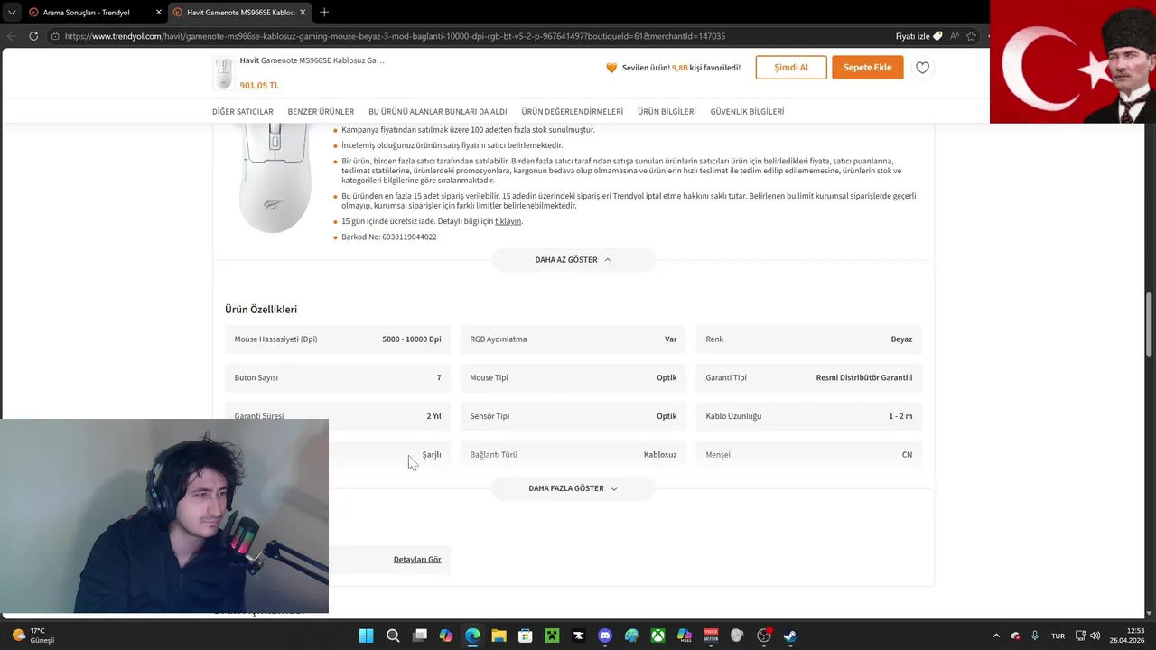Open Discord from the taskbar
This screenshot has width=1156, height=650.
pyautogui.click(x=605, y=636)
